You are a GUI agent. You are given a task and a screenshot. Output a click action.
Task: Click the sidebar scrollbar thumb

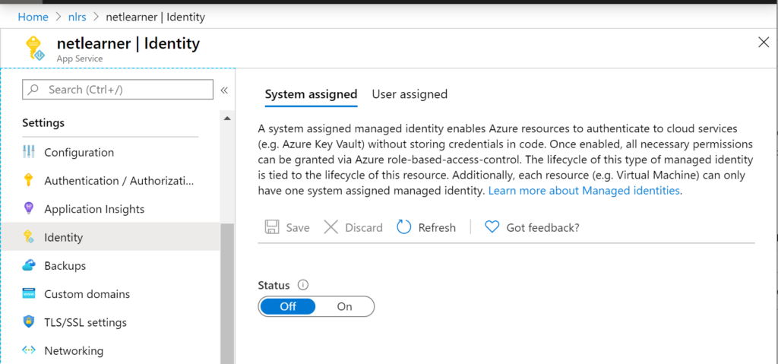[227, 293]
